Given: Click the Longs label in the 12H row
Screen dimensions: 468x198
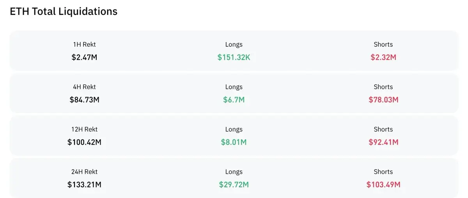Looking at the screenshot, I should point(234,129).
